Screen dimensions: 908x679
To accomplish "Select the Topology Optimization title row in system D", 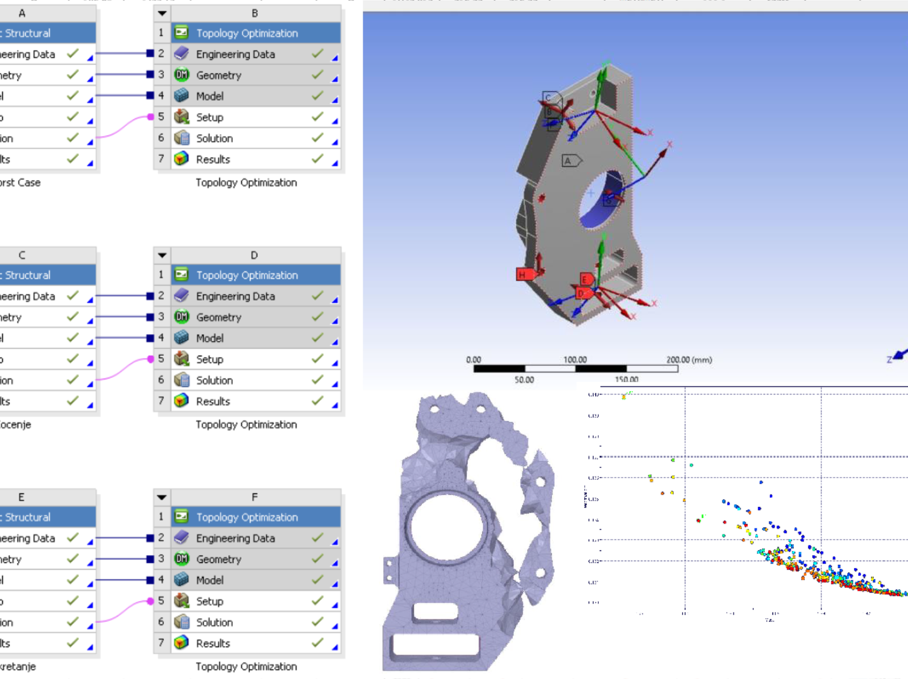I will pos(247,275).
